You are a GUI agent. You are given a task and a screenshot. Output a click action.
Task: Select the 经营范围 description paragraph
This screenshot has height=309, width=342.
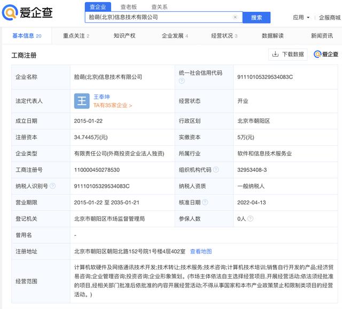pyautogui.click(x=204, y=281)
